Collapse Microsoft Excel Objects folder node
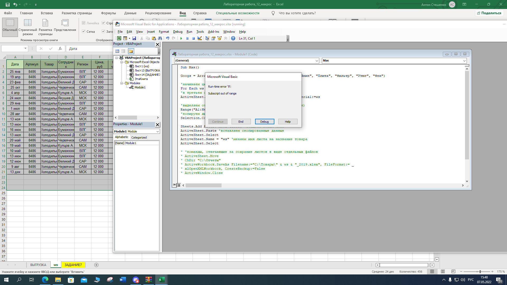 122,62
